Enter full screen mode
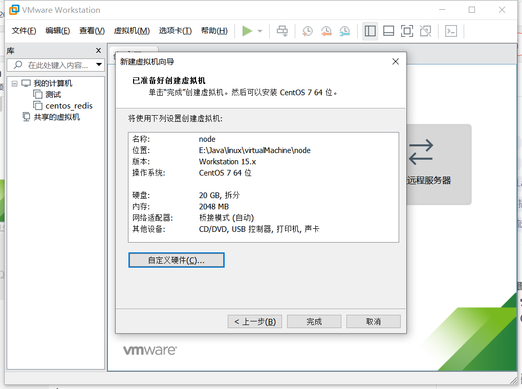 (407, 31)
